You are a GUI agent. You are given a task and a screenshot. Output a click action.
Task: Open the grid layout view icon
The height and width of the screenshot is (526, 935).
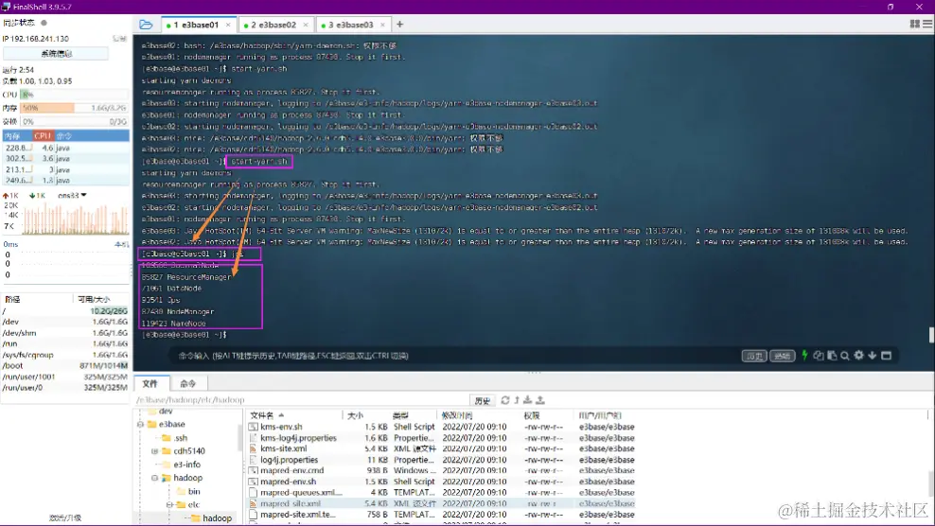coord(915,24)
